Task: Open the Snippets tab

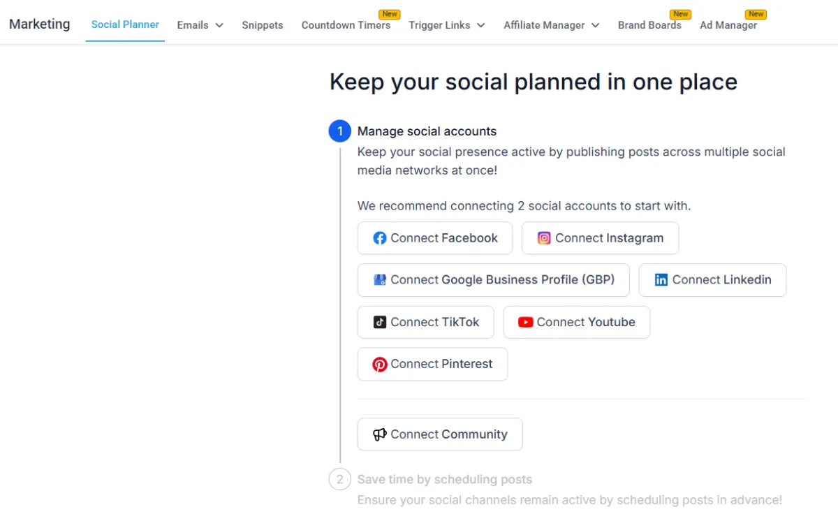Action: (x=263, y=25)
